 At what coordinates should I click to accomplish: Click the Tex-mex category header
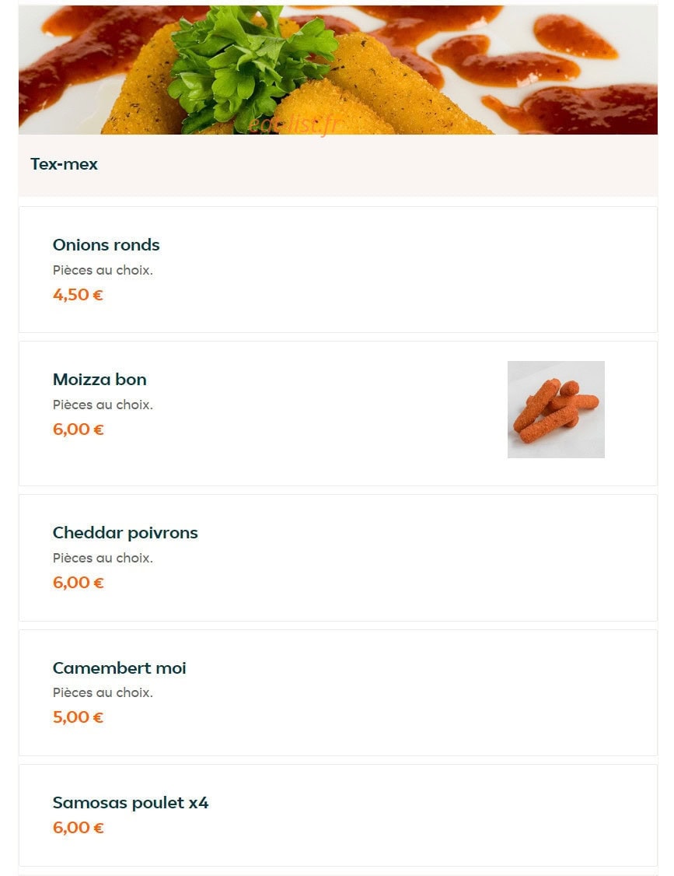(x=64, y=163)
